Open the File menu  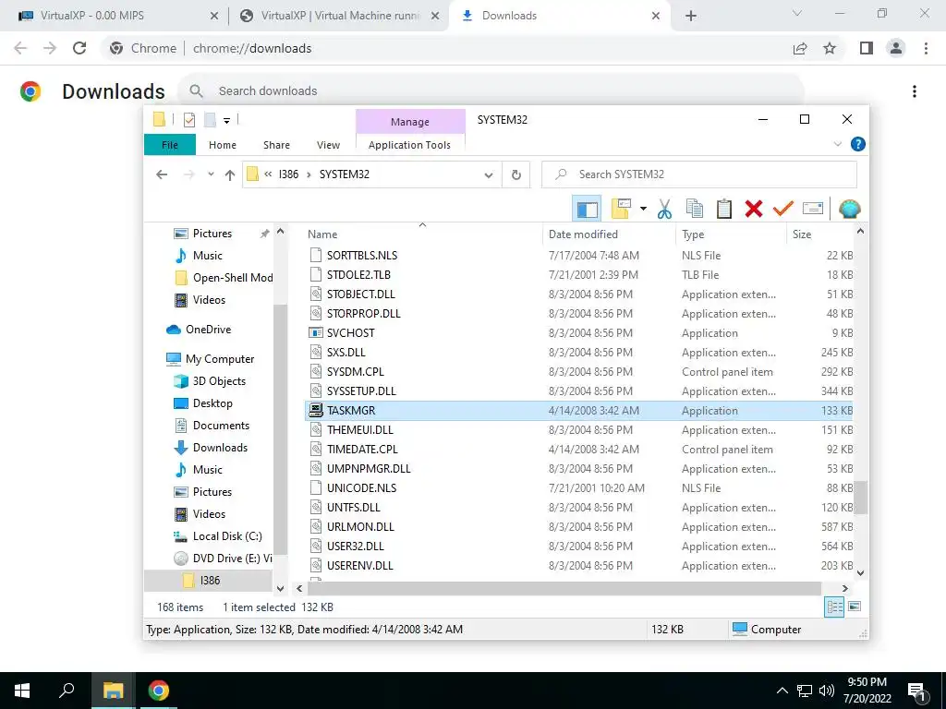tap(170, 145)
